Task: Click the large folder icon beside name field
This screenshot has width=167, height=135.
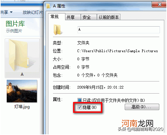Action: 58,30
